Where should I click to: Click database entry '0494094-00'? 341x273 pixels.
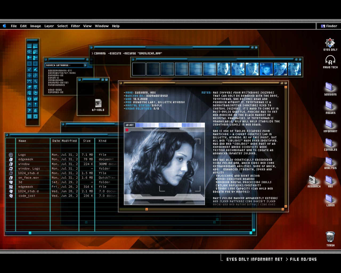point(56,75)
